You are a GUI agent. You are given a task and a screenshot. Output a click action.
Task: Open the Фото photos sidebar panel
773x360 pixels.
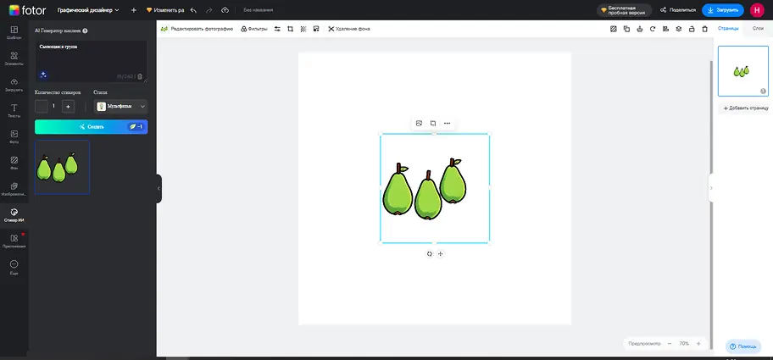point(14,137)
